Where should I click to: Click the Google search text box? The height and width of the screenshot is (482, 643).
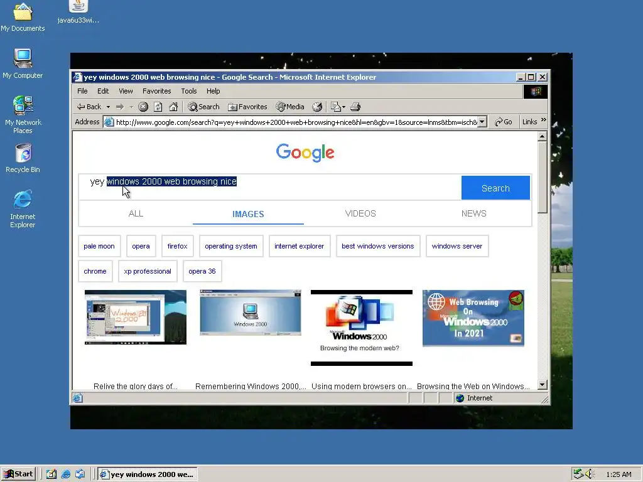pyautogui.click(x=270, y=187)
